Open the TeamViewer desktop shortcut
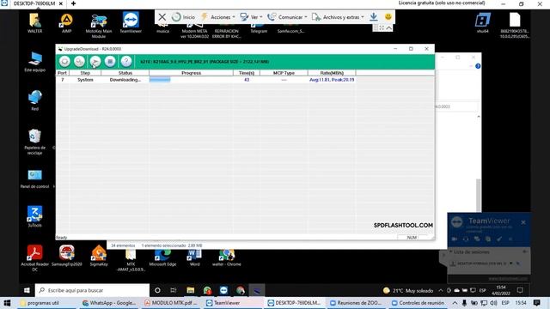This screenshot has width=550, height=309. (131, 23)
